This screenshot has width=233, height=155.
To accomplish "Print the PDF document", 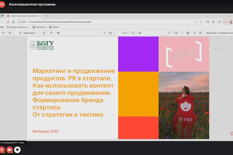I will 176,33.
